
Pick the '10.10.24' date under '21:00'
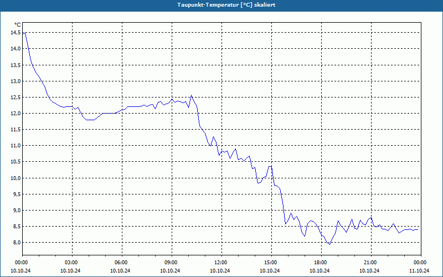pos(369,270)
